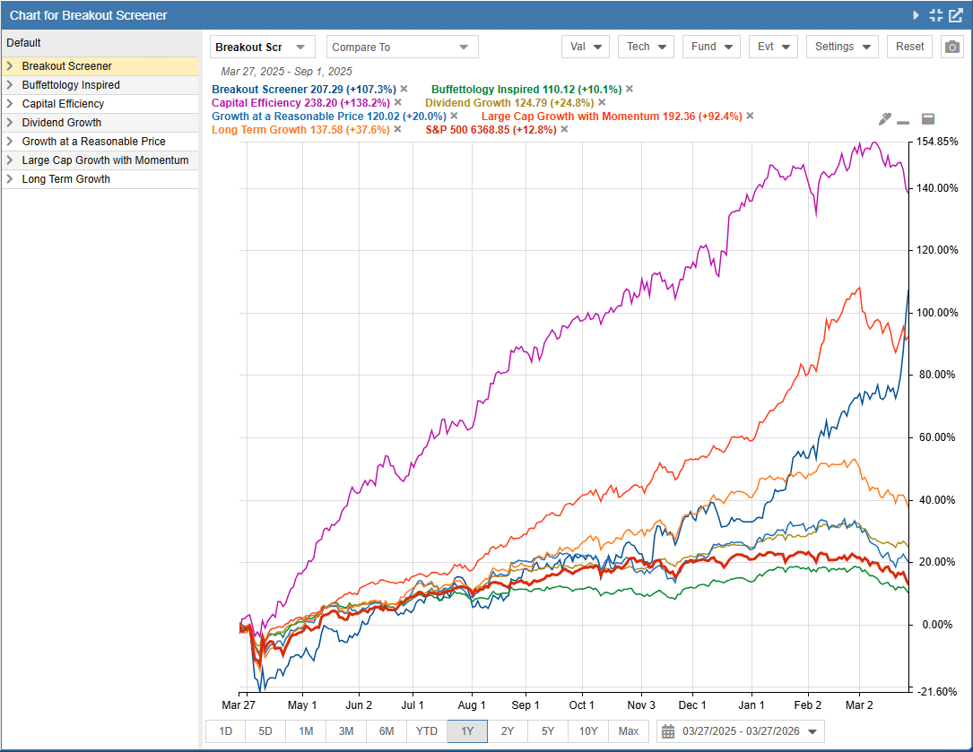Click the dash icon beside the pencil tool
Screen dimensions: 973x752
coord(903,122)
